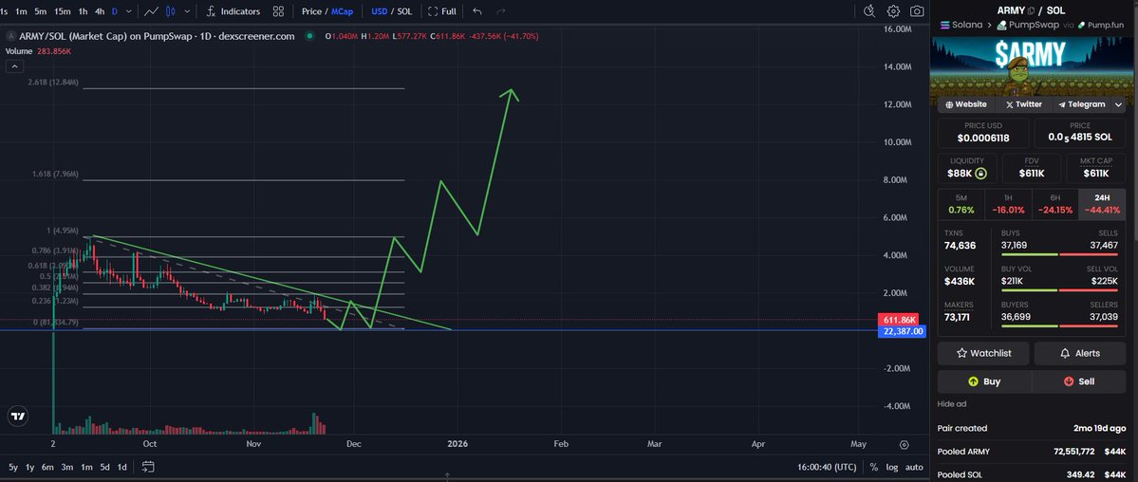Toggle log scale
The height and width of the screenshot is (482, 1138).
[891, 467]
